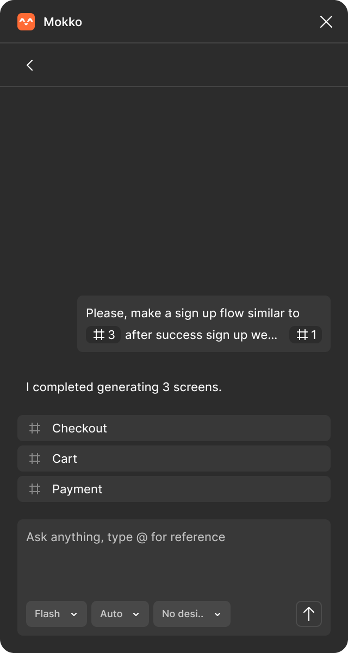Click the Mokko logo icon
348x653 pixels.
26,22
